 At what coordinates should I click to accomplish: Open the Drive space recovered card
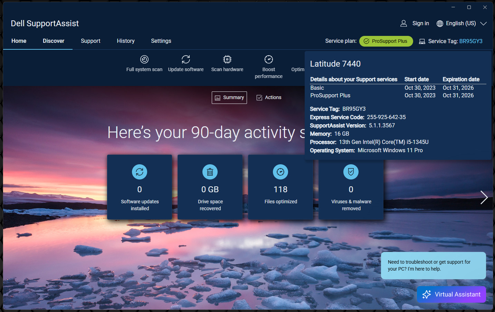click(210, 187)
